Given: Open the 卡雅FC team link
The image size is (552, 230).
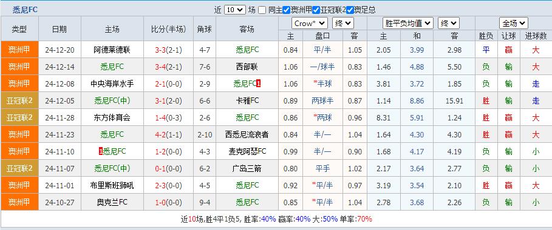Looking at the screenshot, I should pos(247,101).
